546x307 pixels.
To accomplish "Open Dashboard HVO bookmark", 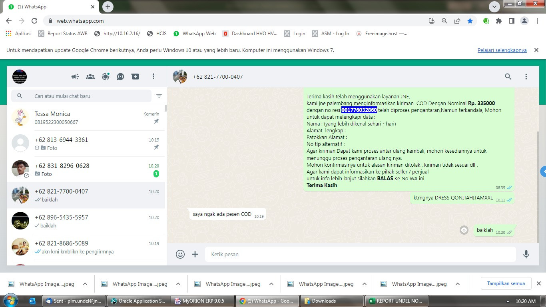I will [x=250, y=34].
